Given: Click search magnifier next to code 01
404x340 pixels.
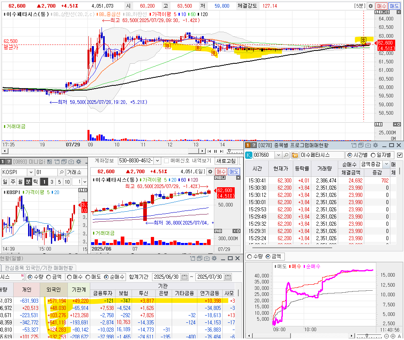Looking at the screenshot, I should (61, 172).
